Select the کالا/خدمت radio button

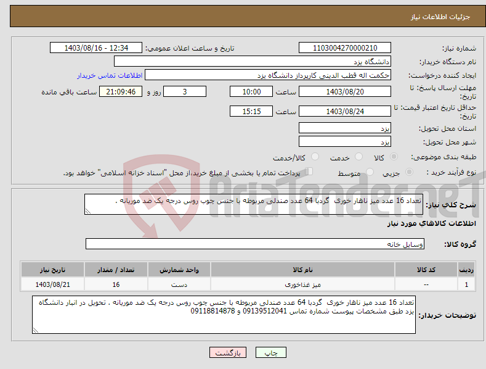[x=315, y=157]
